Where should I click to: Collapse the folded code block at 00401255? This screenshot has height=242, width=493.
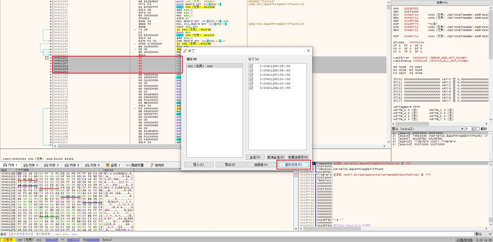tap(47, 58)
